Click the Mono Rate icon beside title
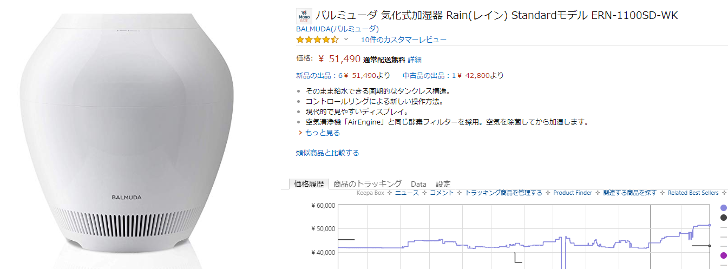The image size is (728, 269). [x=304, y=16]
